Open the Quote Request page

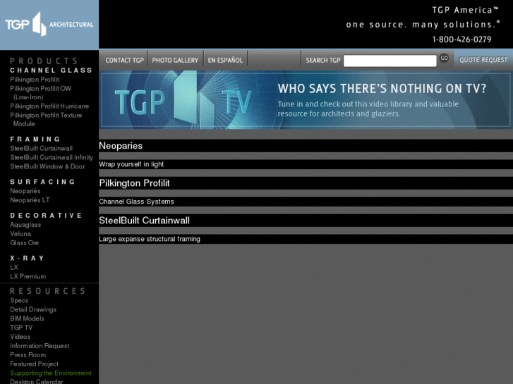click(483, 60)
